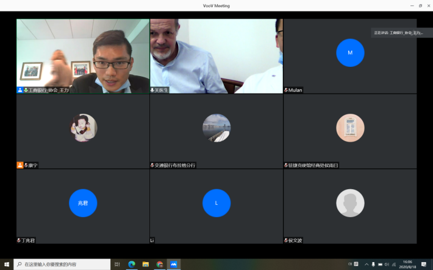Open VooV Meeting from the taskbar

pos(174,265)
